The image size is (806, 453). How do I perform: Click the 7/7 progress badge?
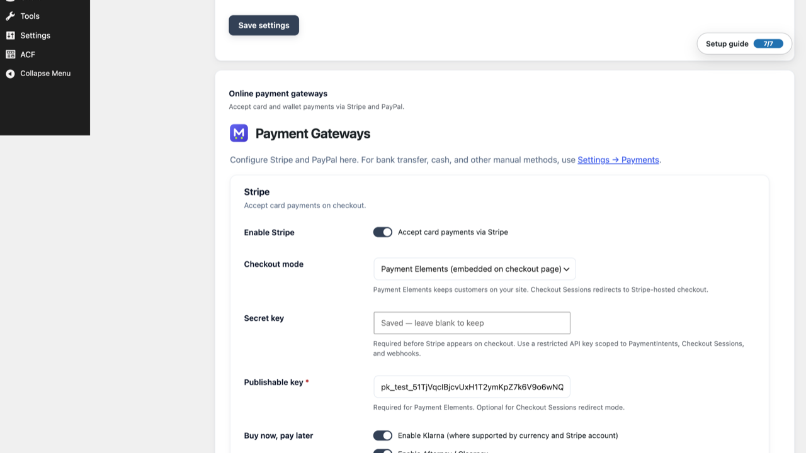point(768,44)
